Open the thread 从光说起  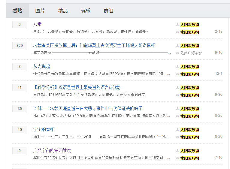[x=42, y=66]
